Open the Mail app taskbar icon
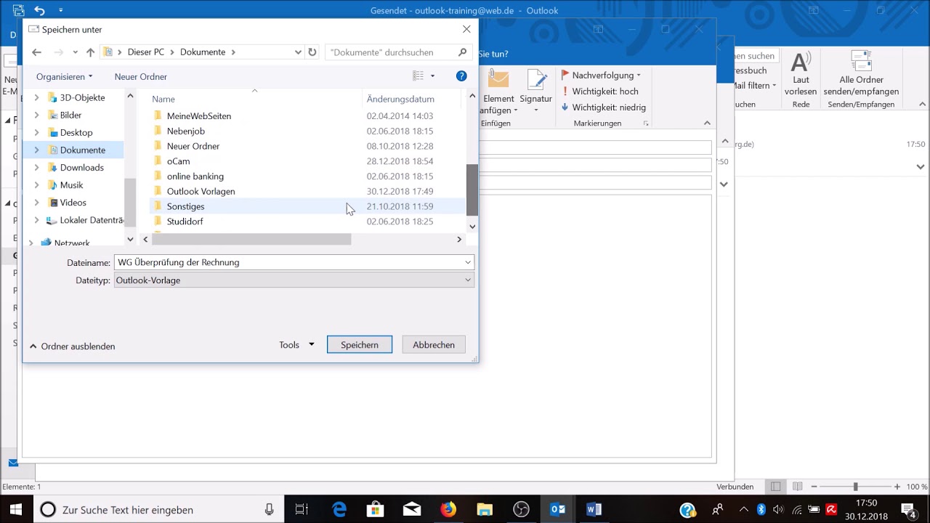930x523 pixels. click(412, 509)
